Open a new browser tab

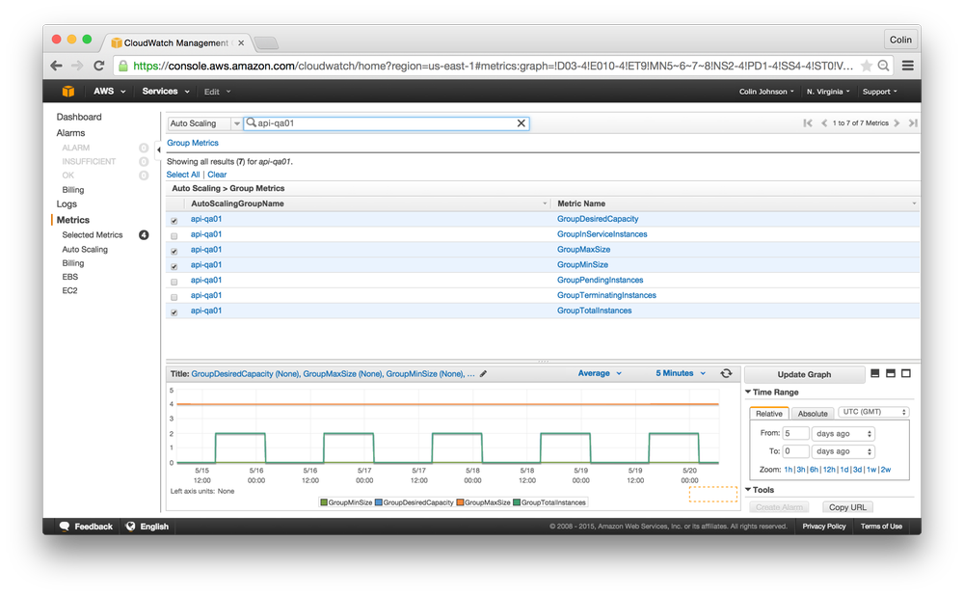point(266,43)
